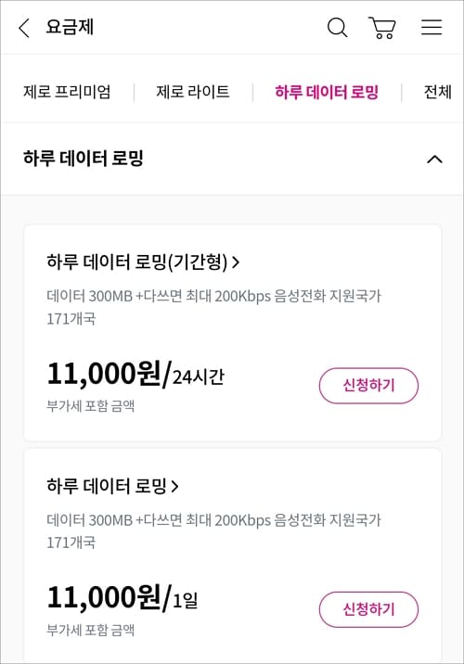Click 신청하기 for the 1일 plan

tap(368, 609)
